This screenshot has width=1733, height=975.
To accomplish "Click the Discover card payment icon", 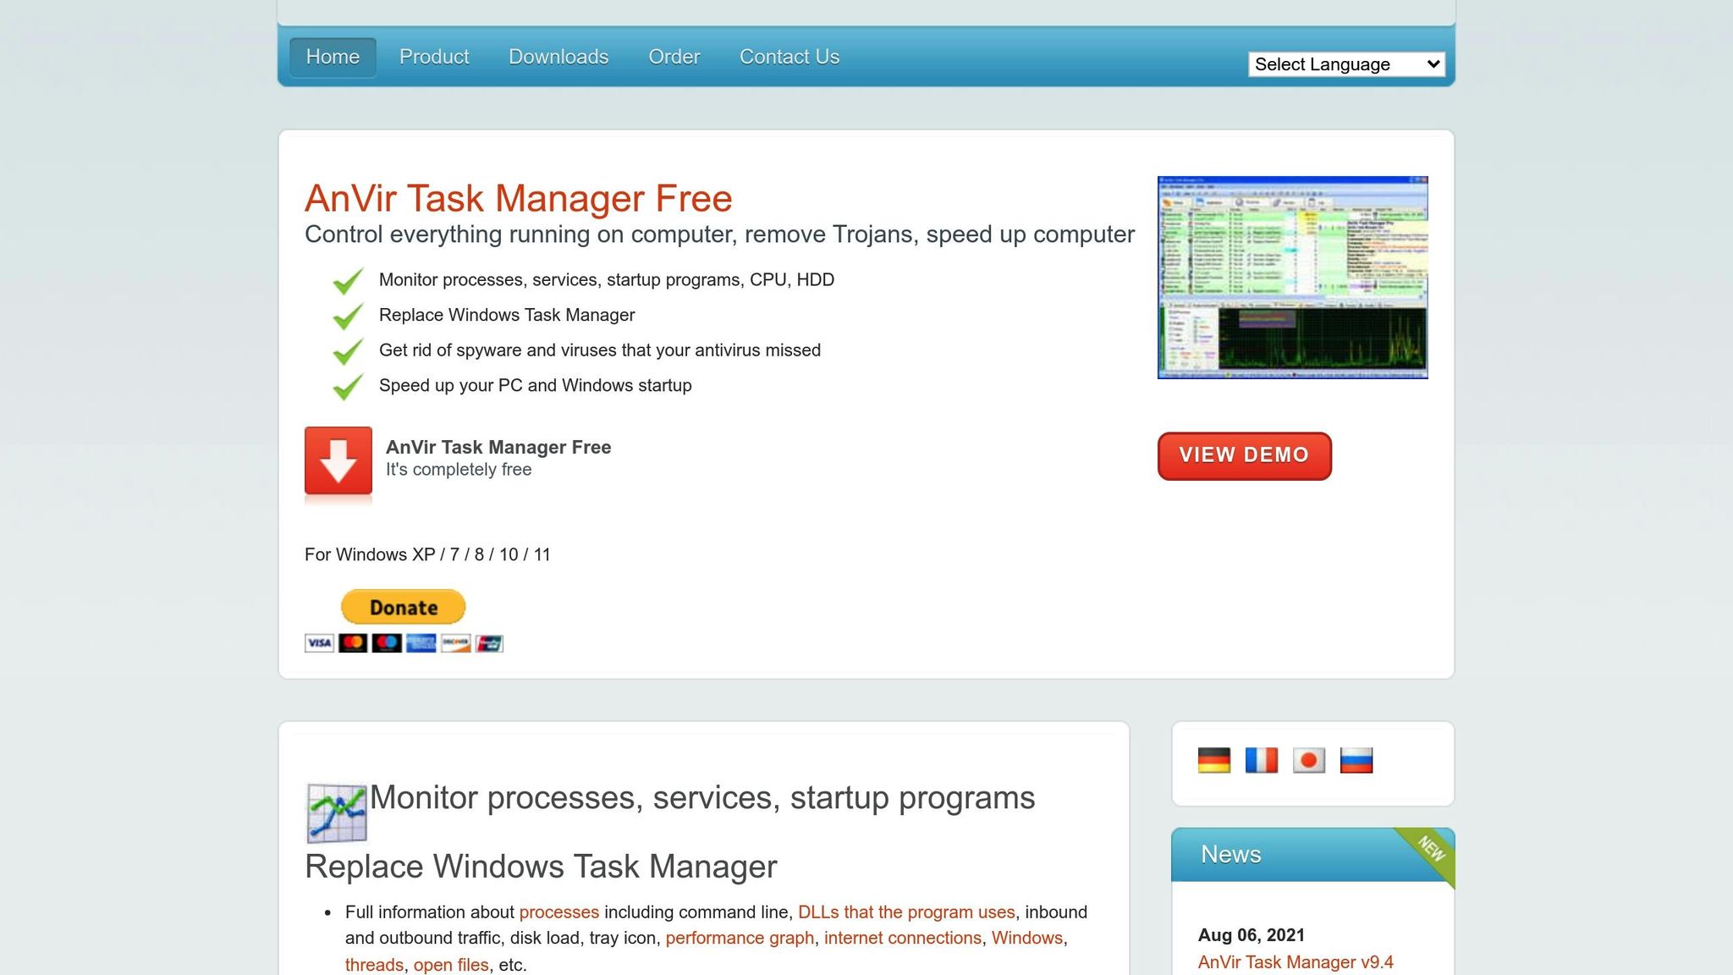I will (455, 643).
